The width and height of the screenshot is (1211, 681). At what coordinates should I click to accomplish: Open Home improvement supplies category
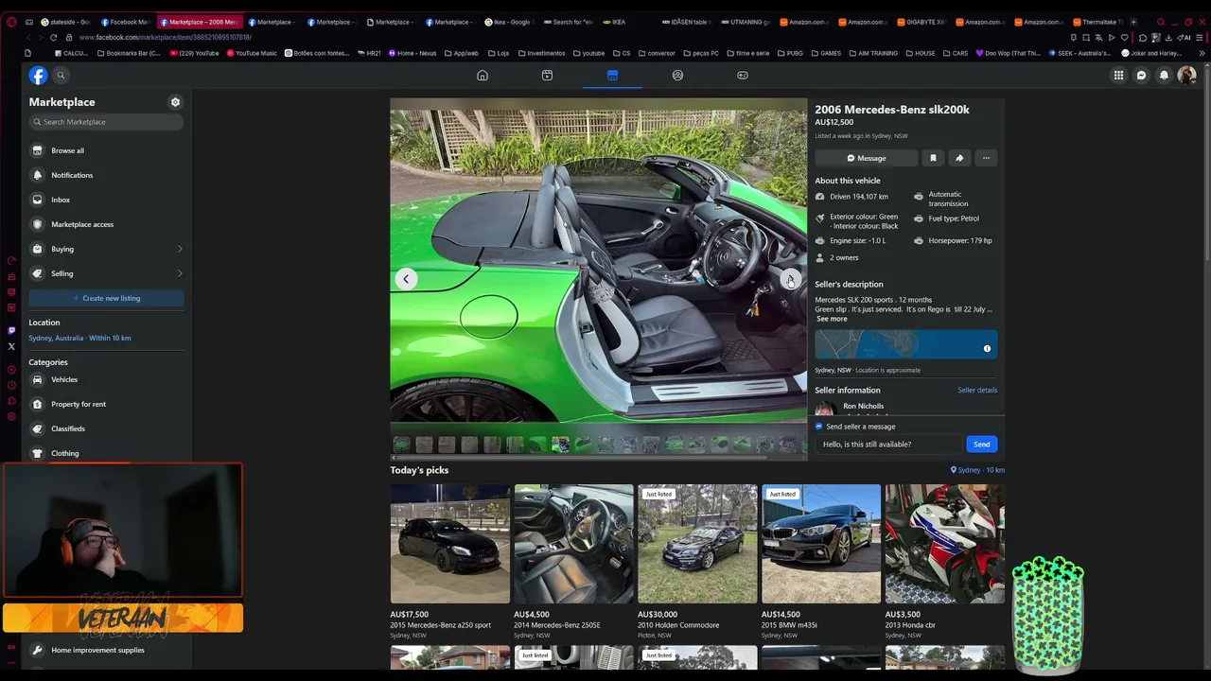pos(106,650)
